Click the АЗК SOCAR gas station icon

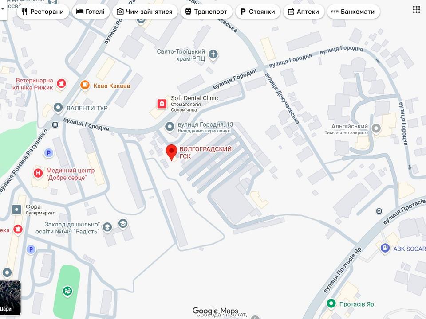click(385, 248)
